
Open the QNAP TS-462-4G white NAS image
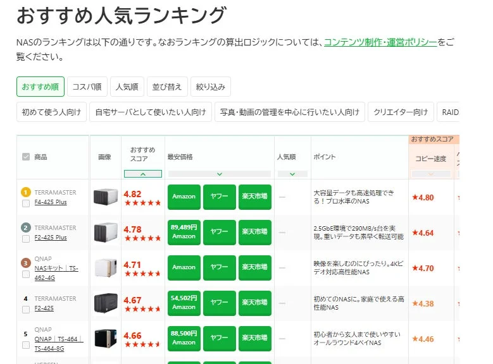tap(106, 268)
